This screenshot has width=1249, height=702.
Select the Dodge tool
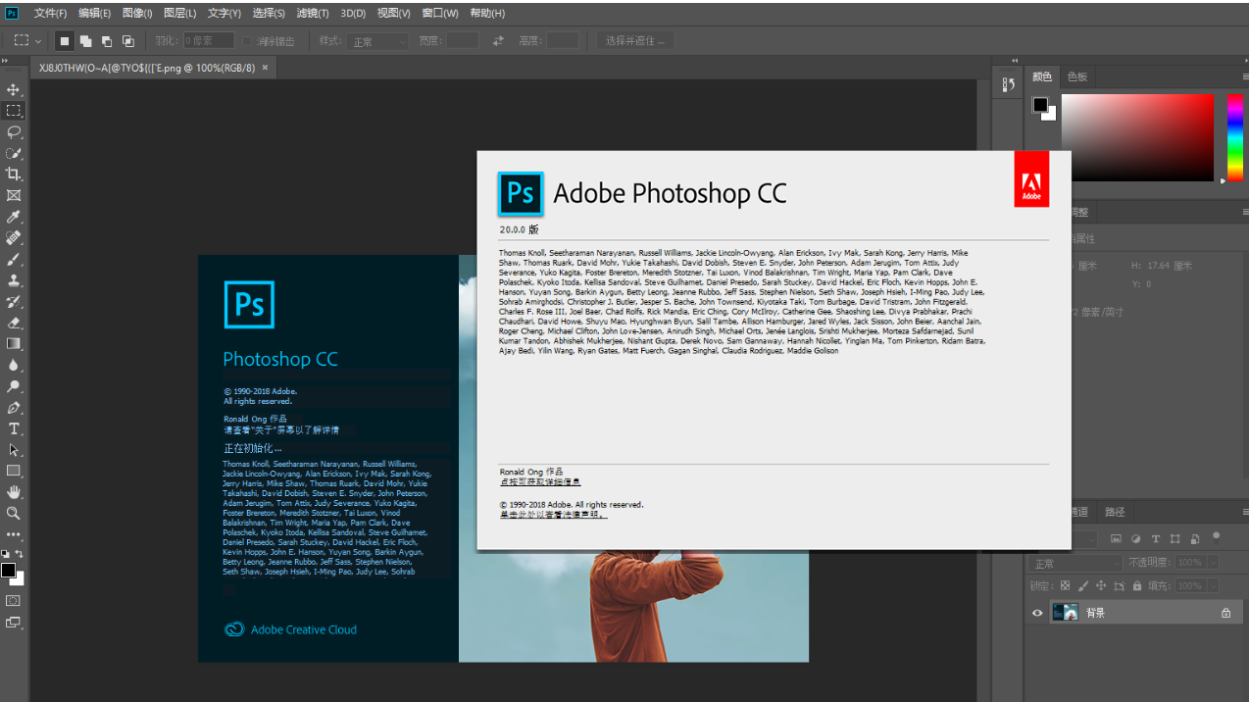coord(14,386)
